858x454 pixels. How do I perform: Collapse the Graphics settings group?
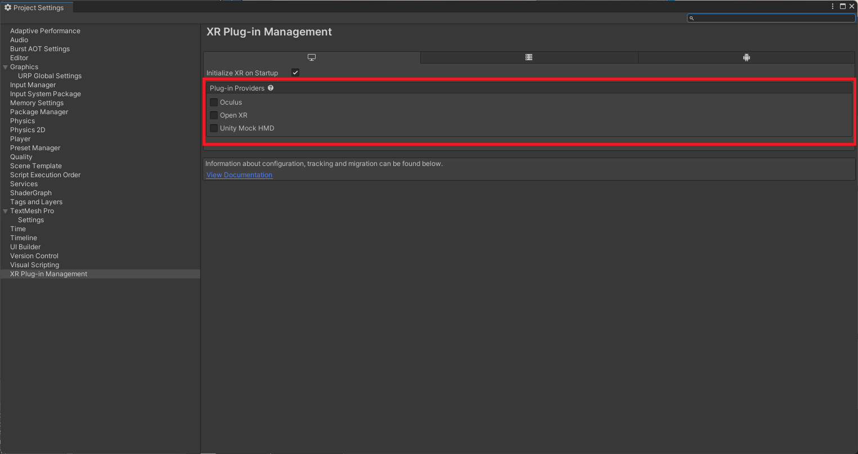(5, 66)
